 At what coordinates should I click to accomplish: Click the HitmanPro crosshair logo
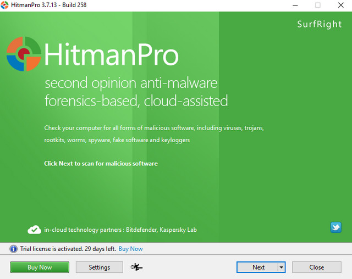pyautogui.click(x=24, y=54)
